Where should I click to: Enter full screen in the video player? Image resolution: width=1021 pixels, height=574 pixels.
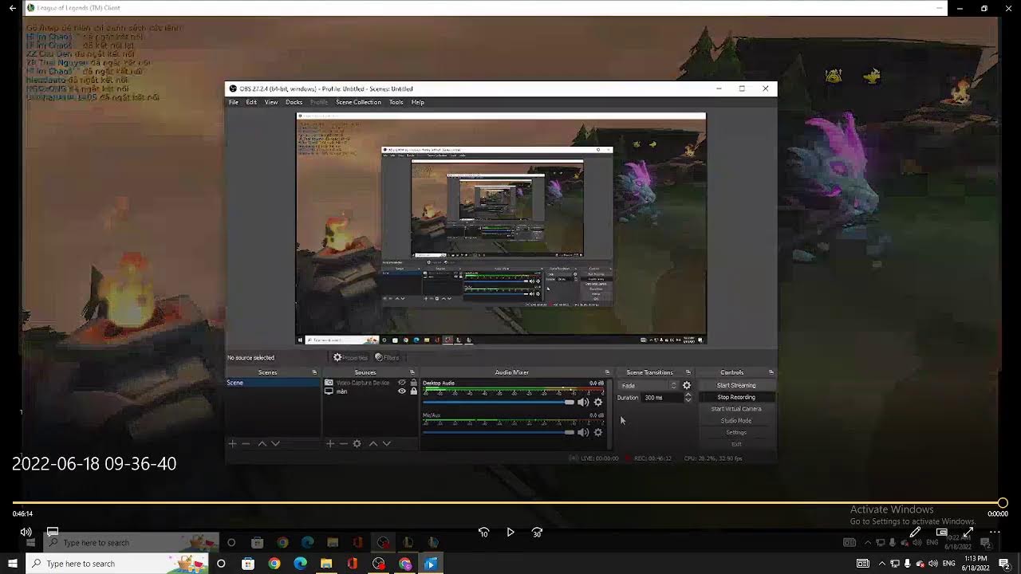pos(968,532)
